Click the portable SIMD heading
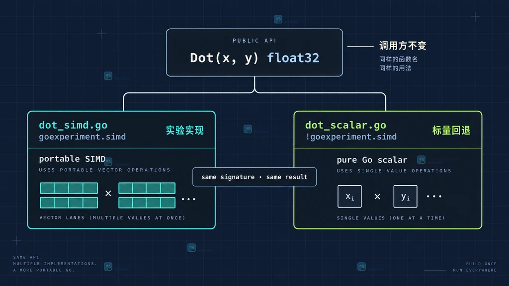The width and height of the screenshot is (509, 286). pyautogui.click(x=72, y=159)
